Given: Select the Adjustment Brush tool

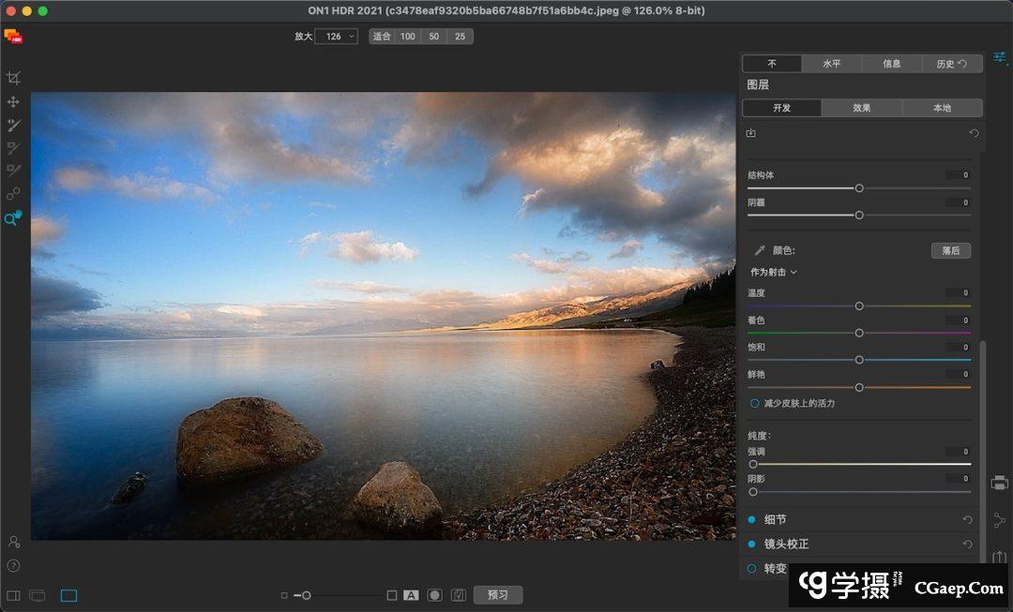Looking at the screenshot, I should [13, 125].
